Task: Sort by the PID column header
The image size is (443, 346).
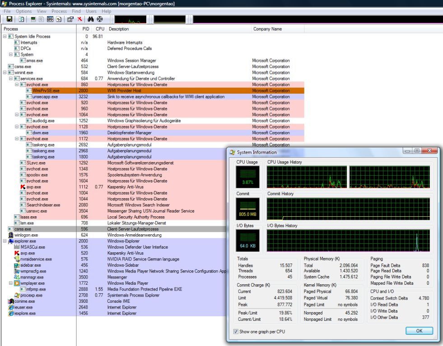Action: 84,29
